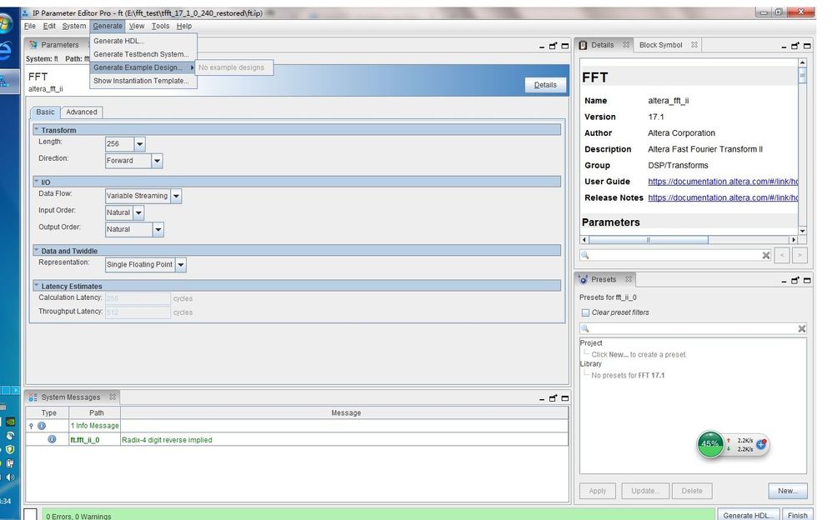
Task: Minimize the System Messages panel
Action: tap(541, 398)
